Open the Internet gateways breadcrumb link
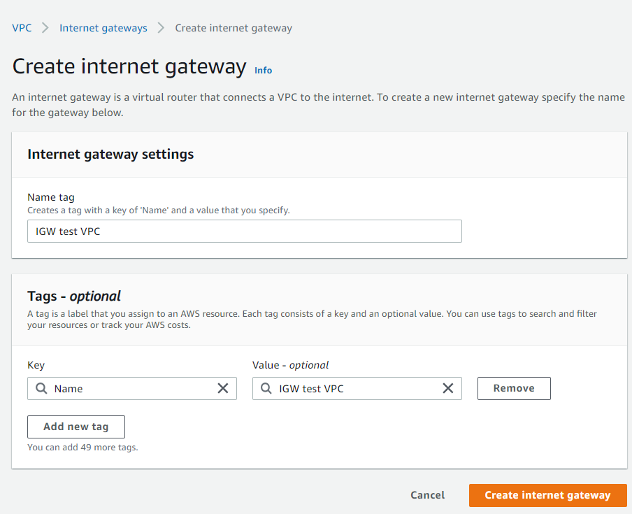632x514 pixels. click(x=103, y=28)
